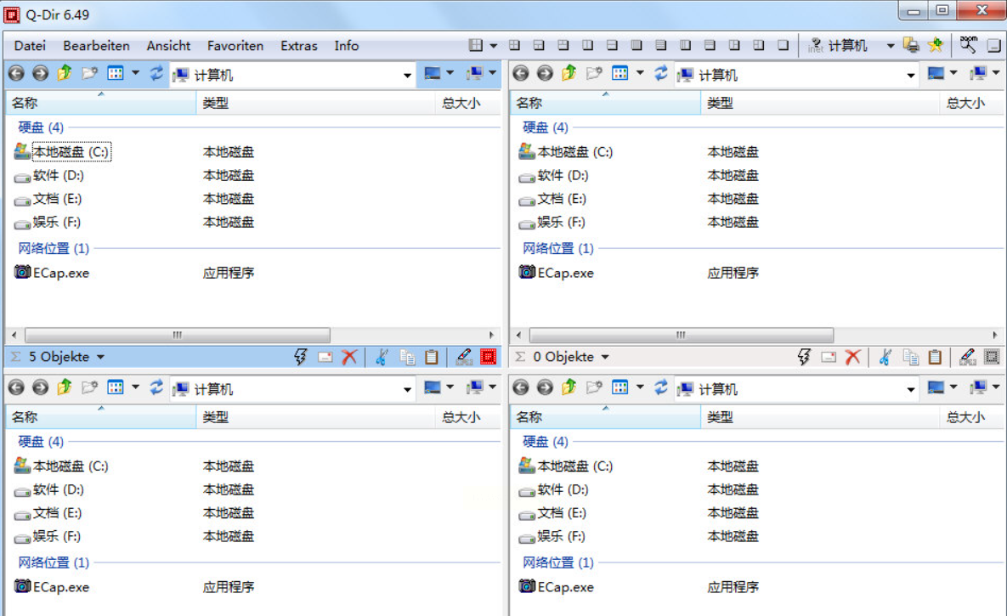Refresh the top-right pane
The image size is (1007, 616).
tap(661, 73)
